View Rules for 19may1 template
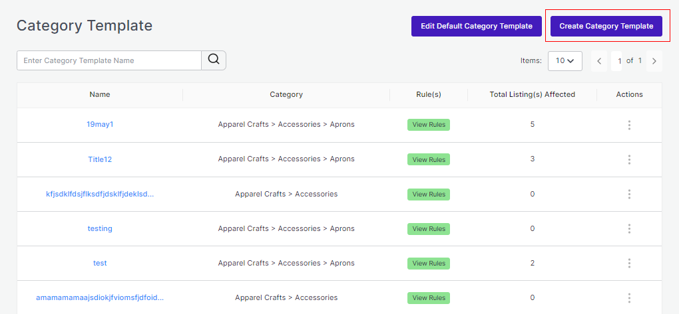Viewport: 679px width, 314px height. coord(429,125)
